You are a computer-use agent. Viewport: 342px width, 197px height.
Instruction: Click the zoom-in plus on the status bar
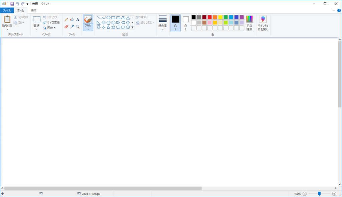[x=334, y=193]
